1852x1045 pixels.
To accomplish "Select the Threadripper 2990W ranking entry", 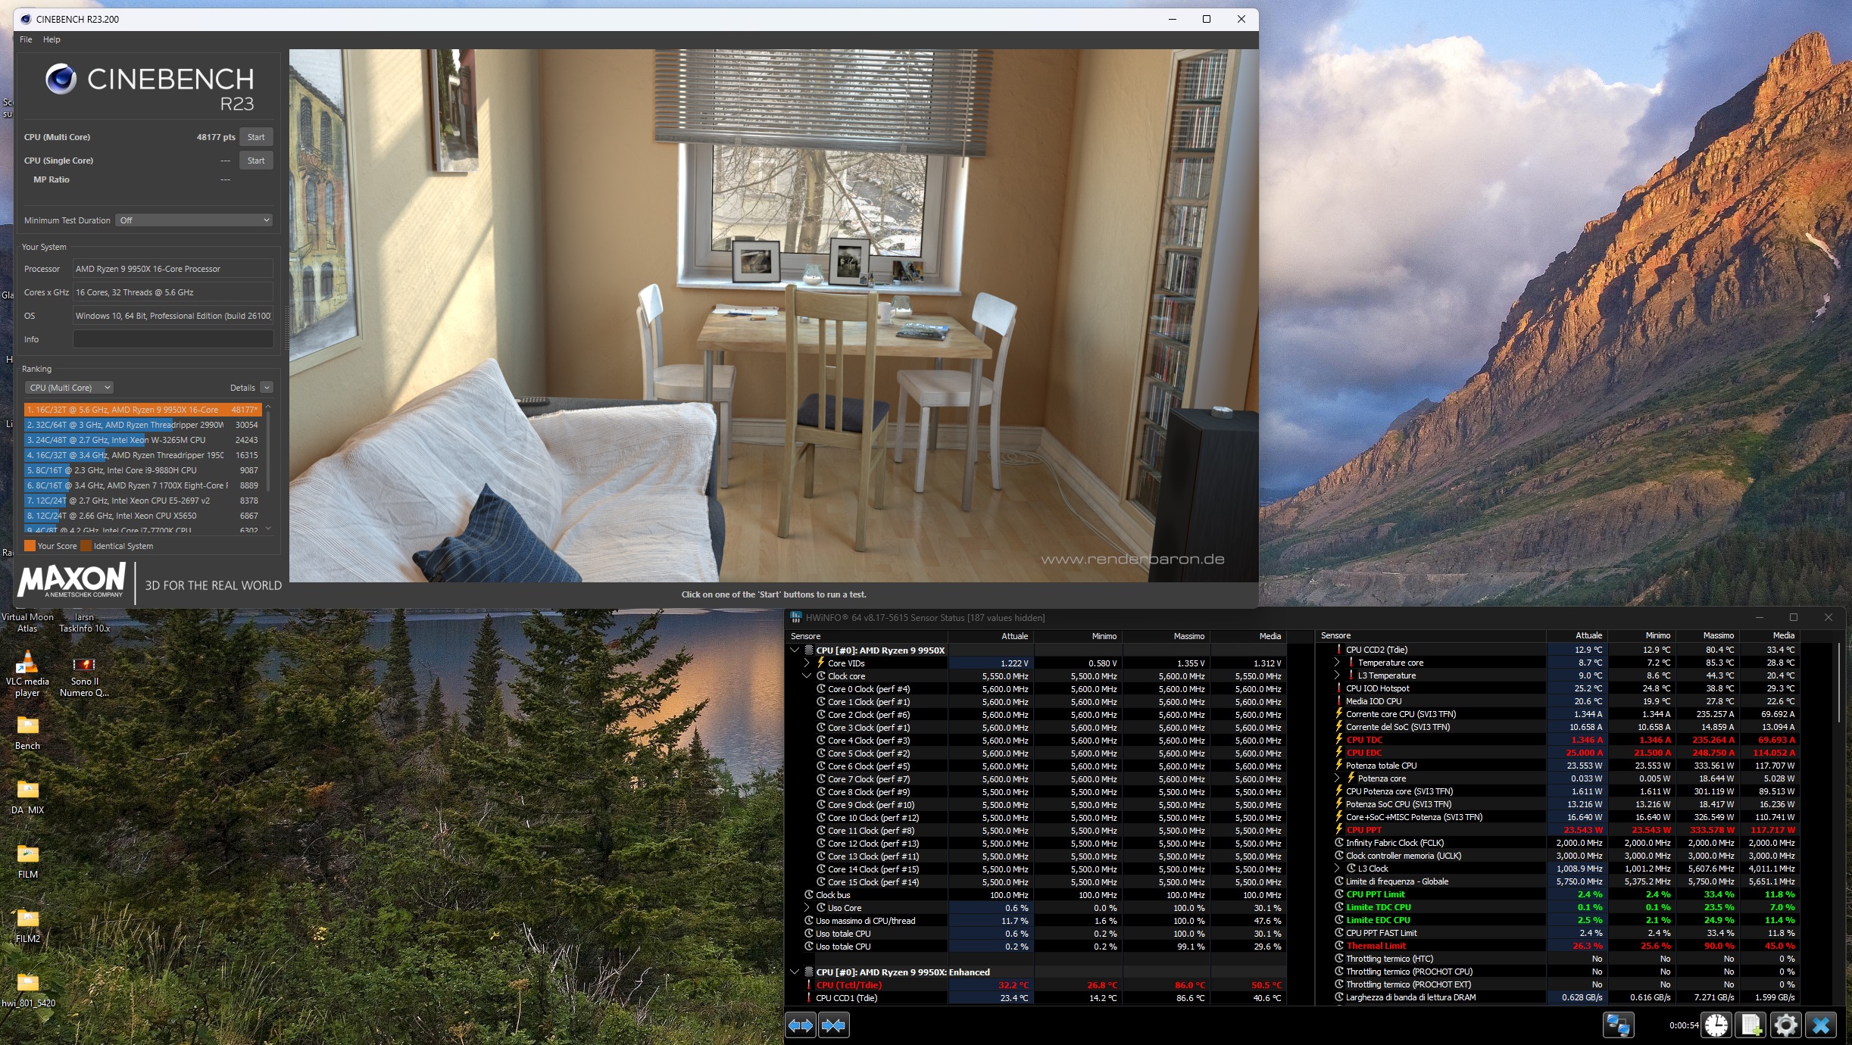I will [142, 425].
